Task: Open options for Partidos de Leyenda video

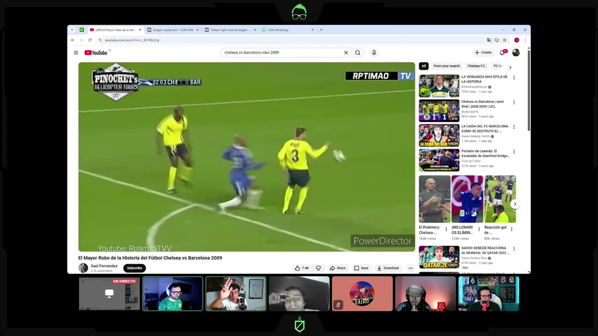Action: [x=514, y=152]
